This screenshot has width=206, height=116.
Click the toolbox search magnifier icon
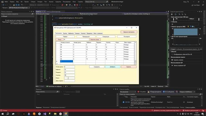[32, 14]
